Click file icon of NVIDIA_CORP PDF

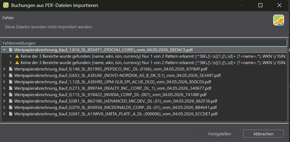[x=11, y=94]
